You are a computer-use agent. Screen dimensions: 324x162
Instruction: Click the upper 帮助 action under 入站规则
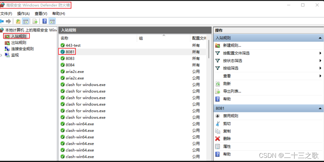coord(227,99)
